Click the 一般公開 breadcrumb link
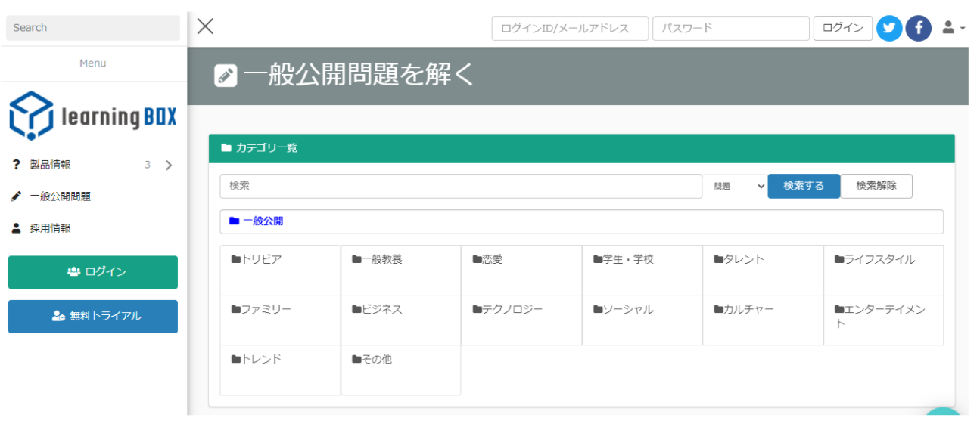This screenshot has height=427, width=980. pos(263,221)
